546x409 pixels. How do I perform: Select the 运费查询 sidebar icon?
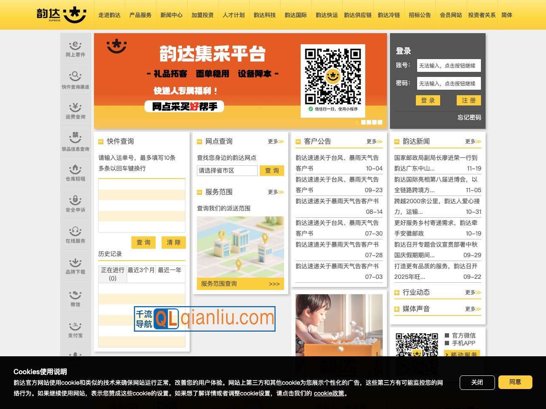75,111
